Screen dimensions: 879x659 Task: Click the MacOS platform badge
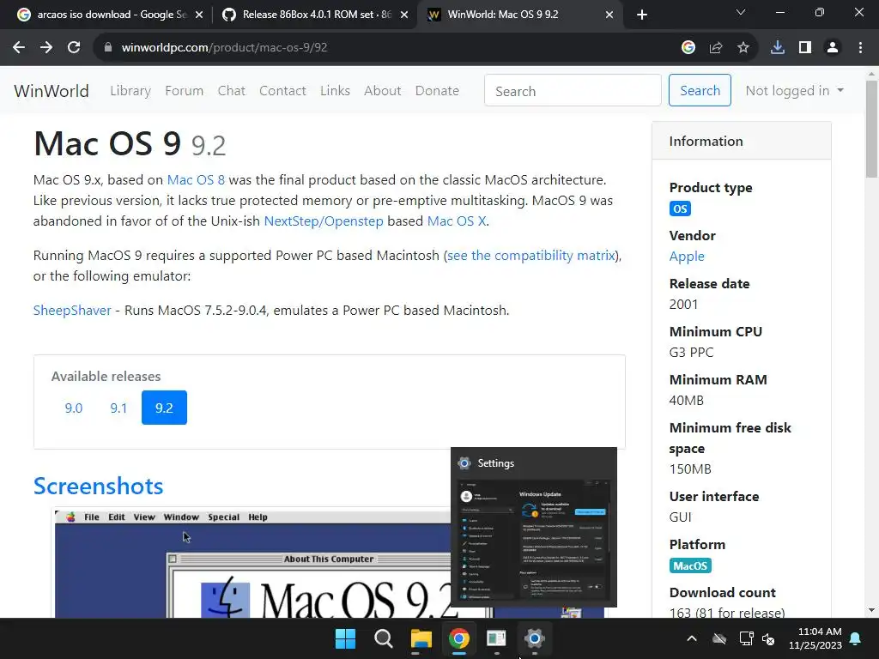click(690, 566)
